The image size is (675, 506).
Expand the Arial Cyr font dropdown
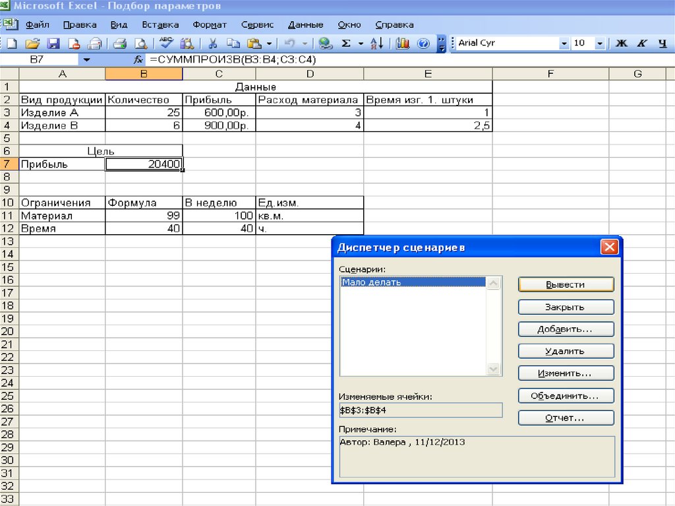pyautogui.click(x=564, y=44)
